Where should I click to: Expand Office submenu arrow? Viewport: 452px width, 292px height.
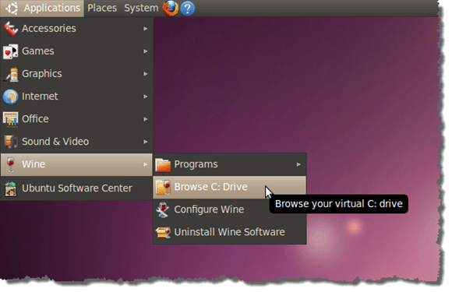pyautogui.click(x=146, y=119)
